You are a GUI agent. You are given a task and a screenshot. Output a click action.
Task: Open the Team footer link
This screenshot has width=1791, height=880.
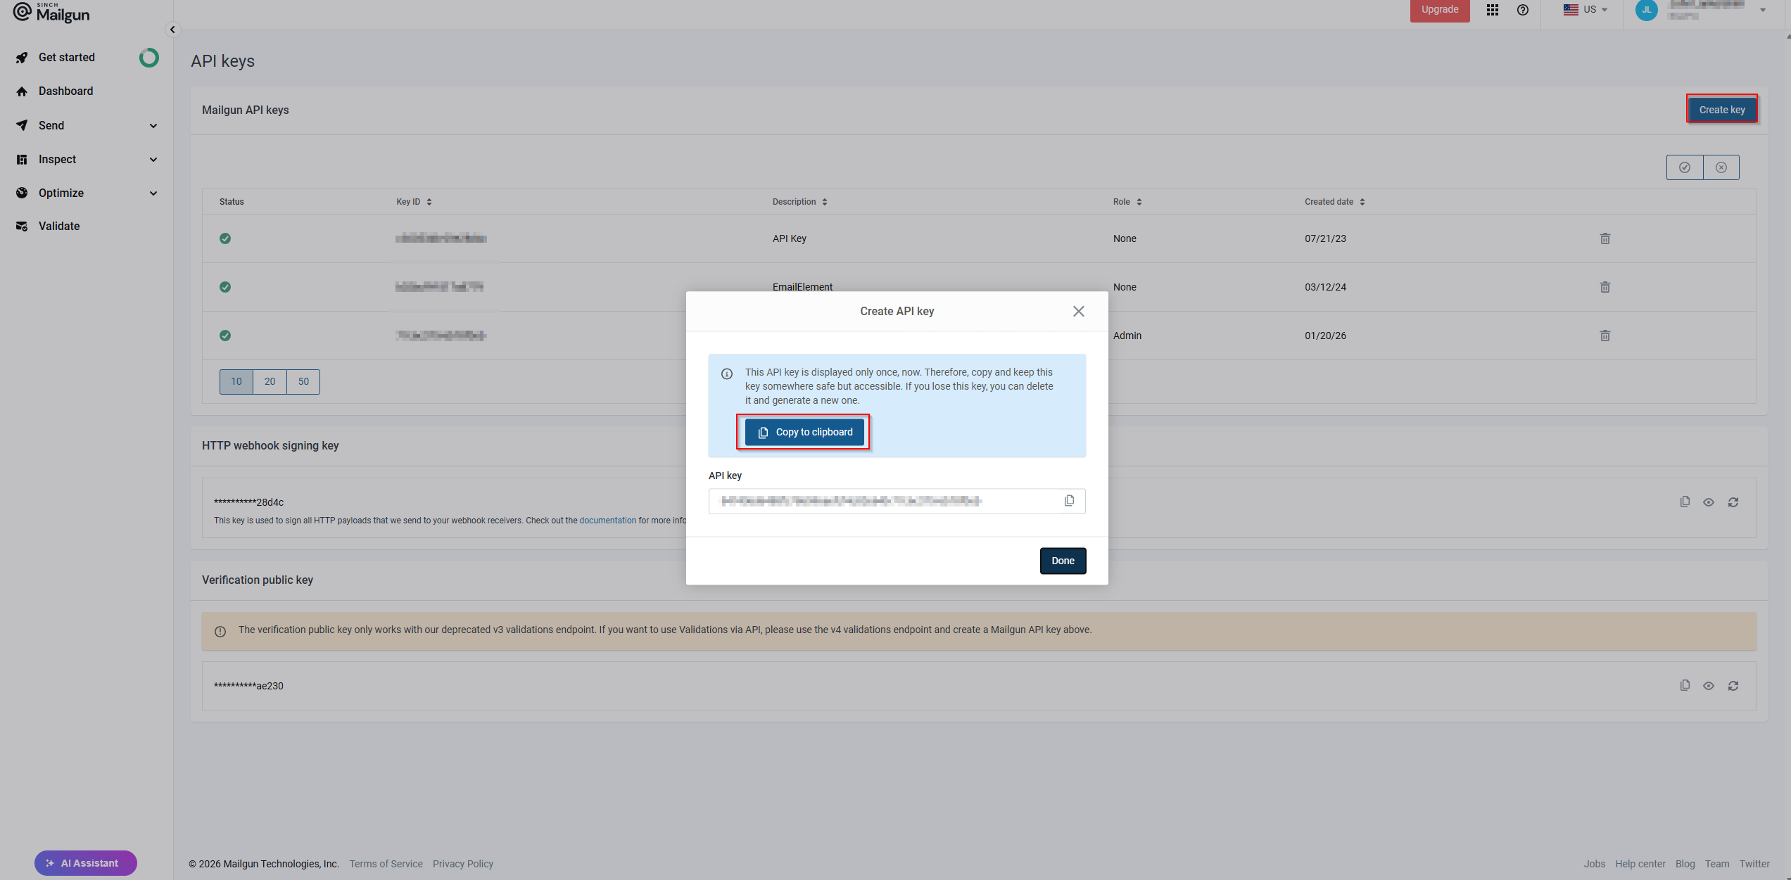tap(1716, 864)
